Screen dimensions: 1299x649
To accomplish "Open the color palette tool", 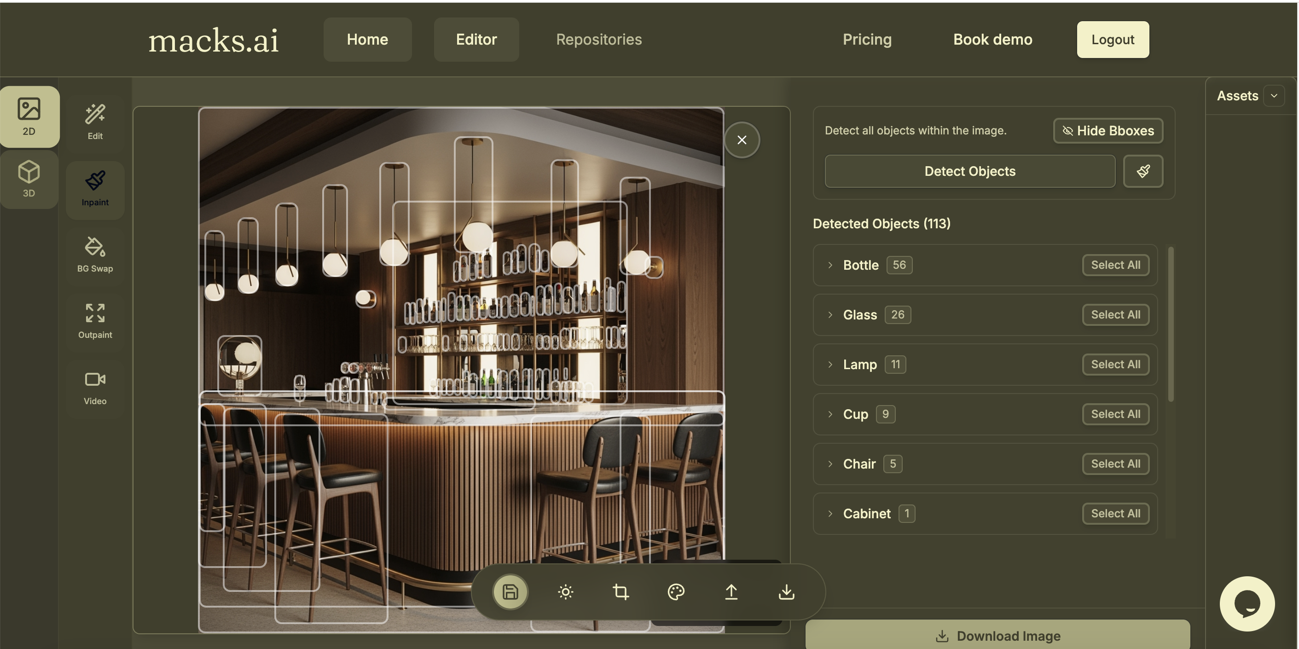I will point(676,591).
